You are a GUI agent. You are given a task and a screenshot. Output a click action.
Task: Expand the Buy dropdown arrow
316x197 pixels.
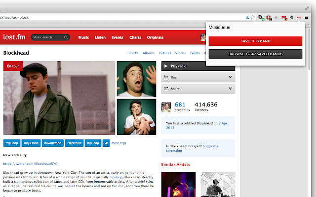point(230,77)
